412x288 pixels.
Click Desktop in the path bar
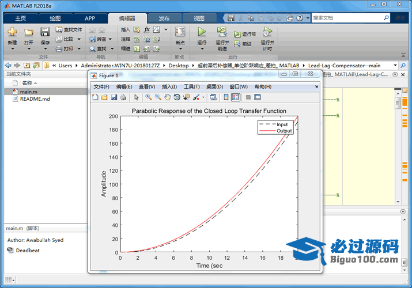coord(179,66)
